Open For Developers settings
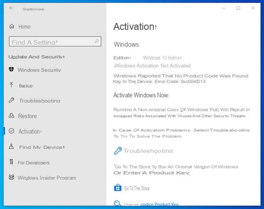 33,163
